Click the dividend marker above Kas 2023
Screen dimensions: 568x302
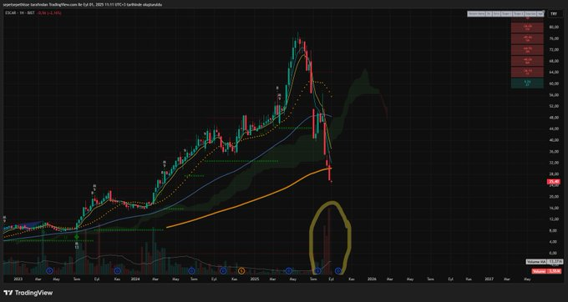pos(117,270)
